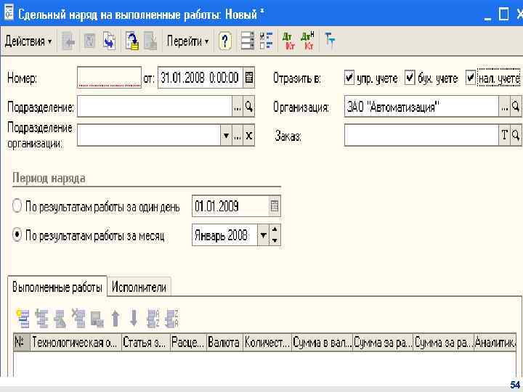Switch to the Выполненные работы tab
523x392 pixels.
(x=57, y=287)
